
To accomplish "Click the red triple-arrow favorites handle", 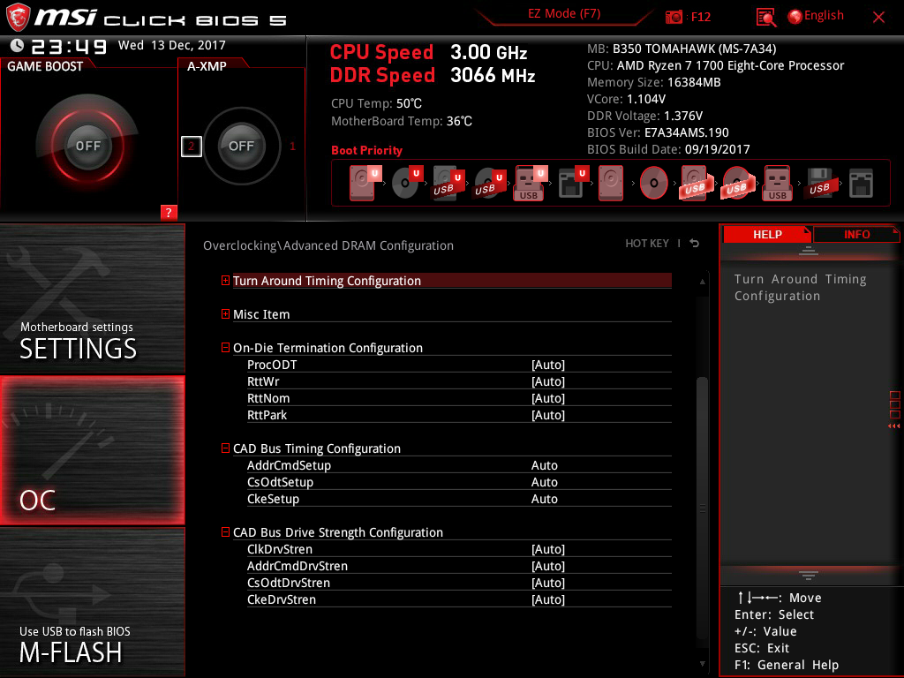I will pyautogui.click(x=893, y=426).
